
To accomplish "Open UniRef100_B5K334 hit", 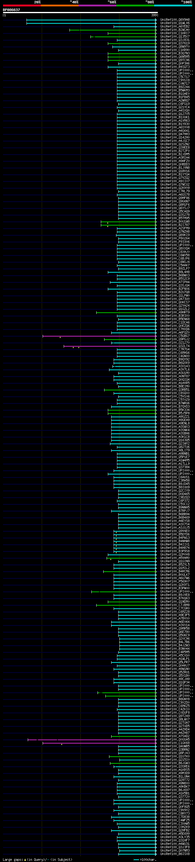I will [175, 410].
